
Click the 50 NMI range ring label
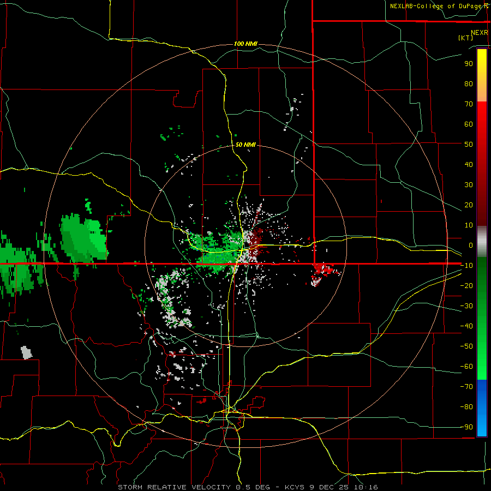tap(245, 145)
